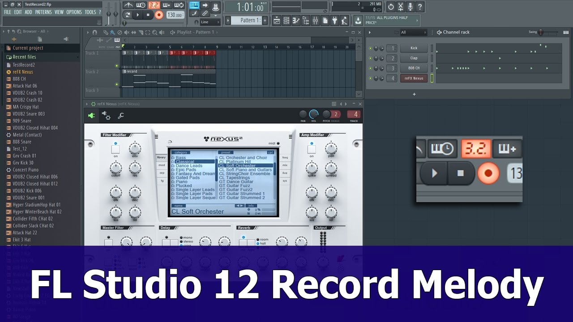
Task: Mute the Kick channel LED
Action: [x=370, y=48]
